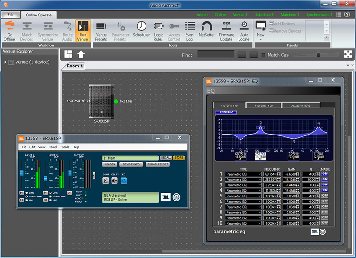Click the help question mark icon
Screen dimensions: 356x258
(x=347, y=15)
